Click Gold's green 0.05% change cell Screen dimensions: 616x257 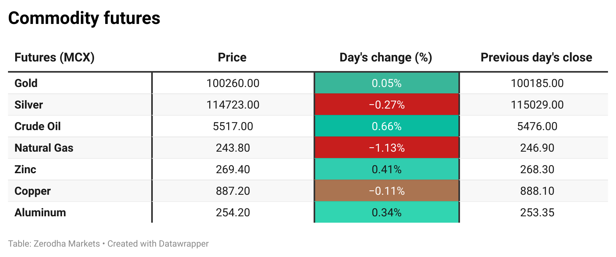(x=386, y=83)
